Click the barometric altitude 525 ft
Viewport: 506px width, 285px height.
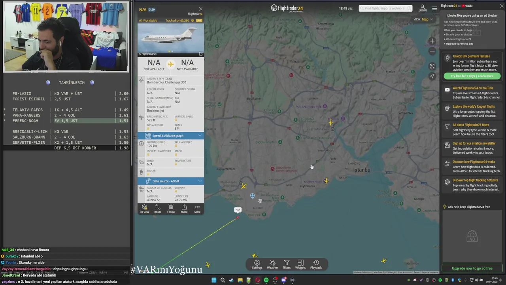click(x=151, y=120)
